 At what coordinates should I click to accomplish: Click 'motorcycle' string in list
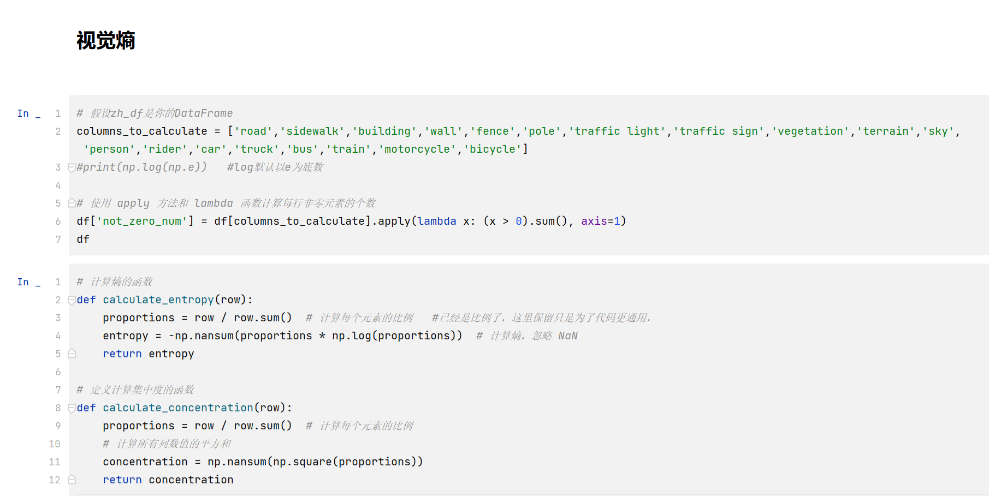coord(417,149)
